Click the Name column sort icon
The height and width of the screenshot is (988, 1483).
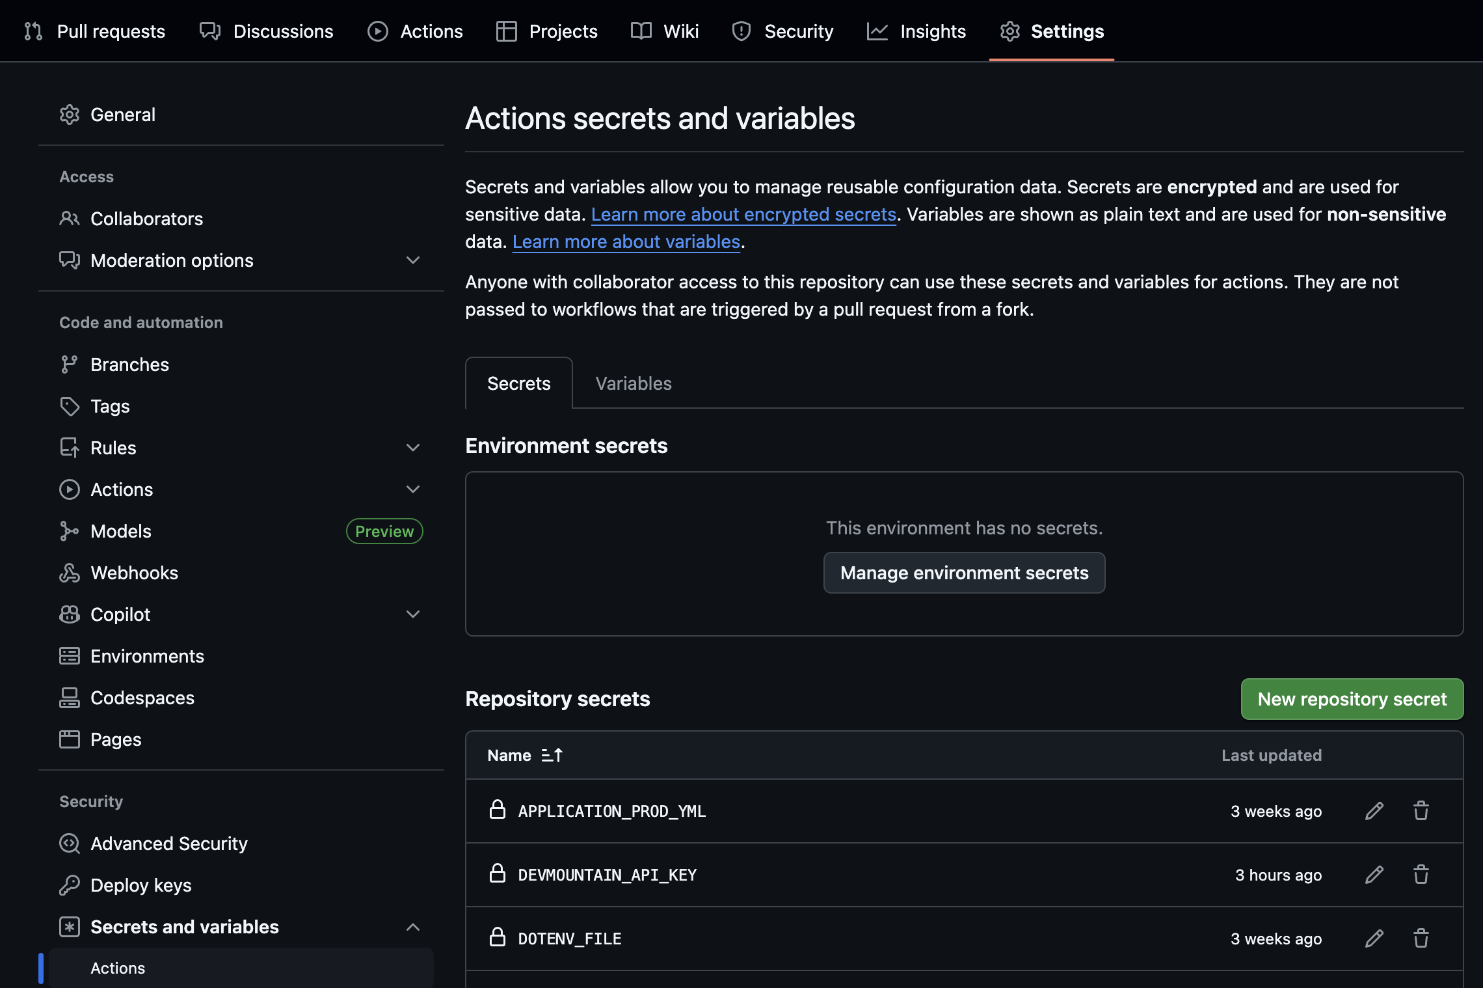[552, 755]
